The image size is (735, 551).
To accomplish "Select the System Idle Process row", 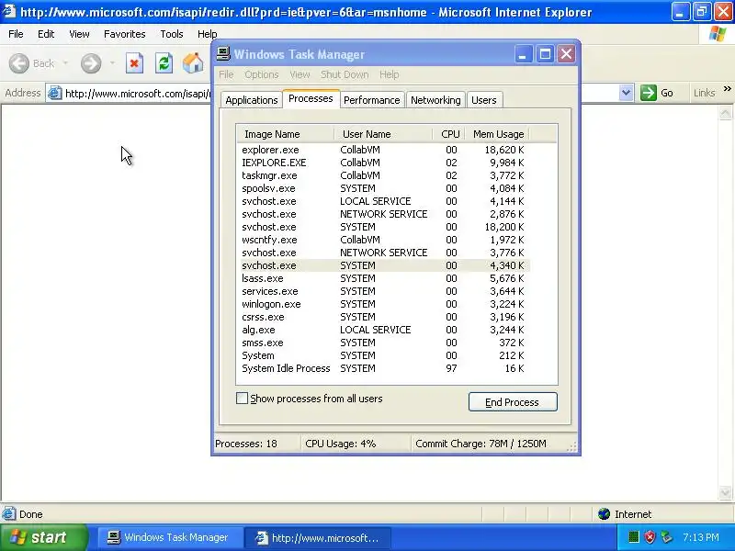I will click(384, 368).
